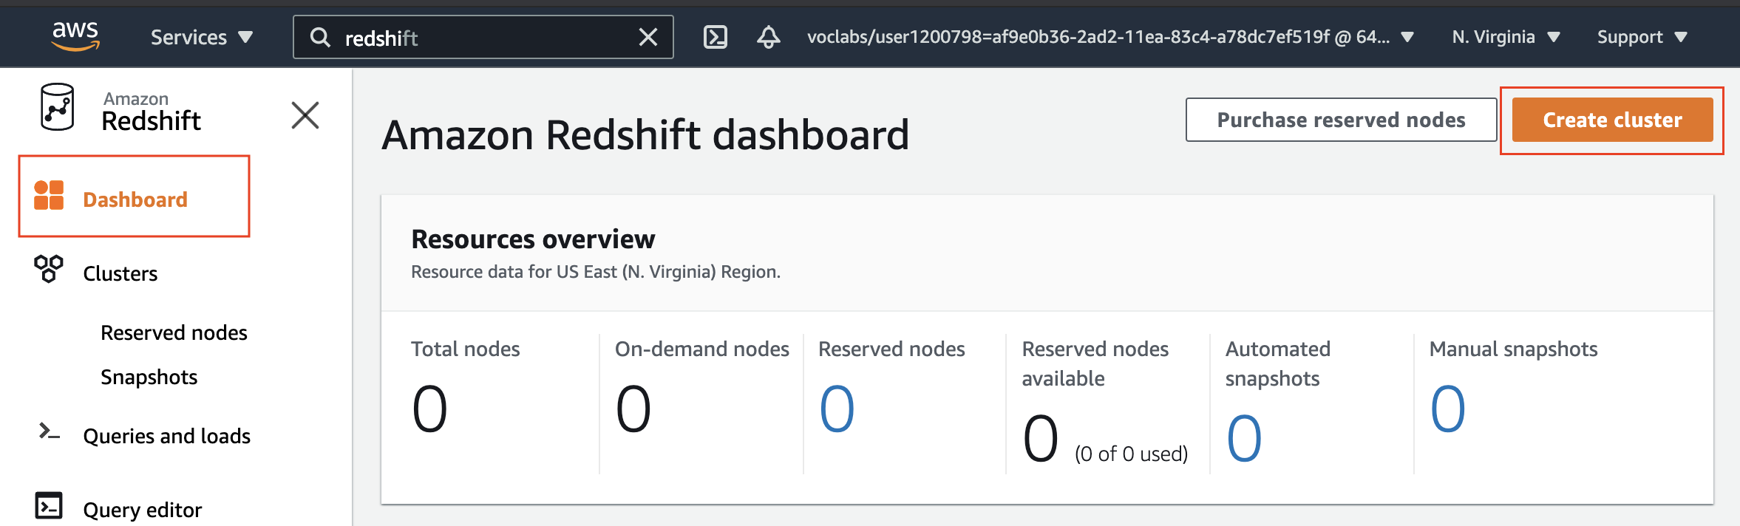Click the Create cluster button

1612,120
